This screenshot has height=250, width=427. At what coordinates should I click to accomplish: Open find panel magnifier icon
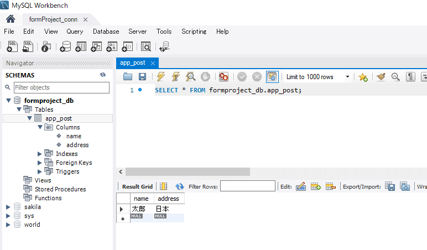coord(395,77)
